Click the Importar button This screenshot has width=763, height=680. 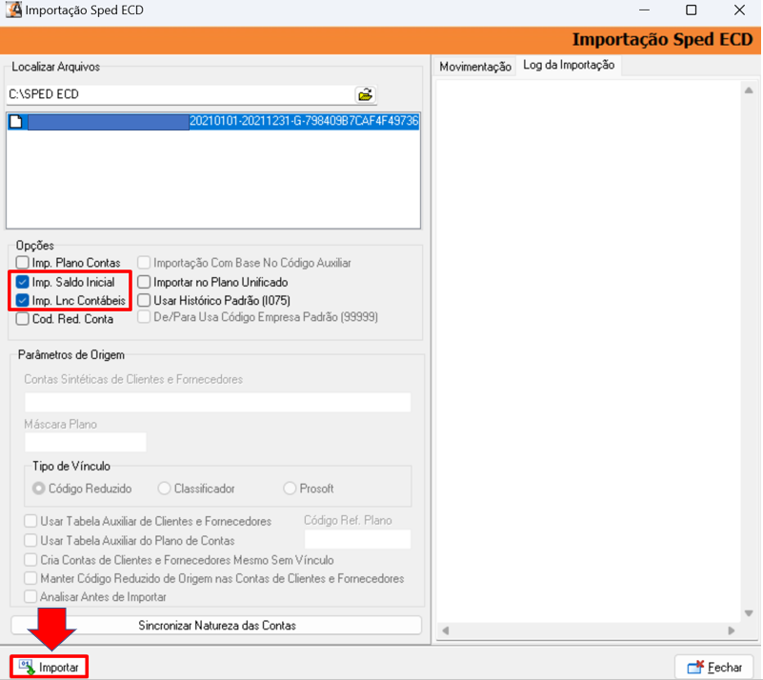(x=50, y=667)
